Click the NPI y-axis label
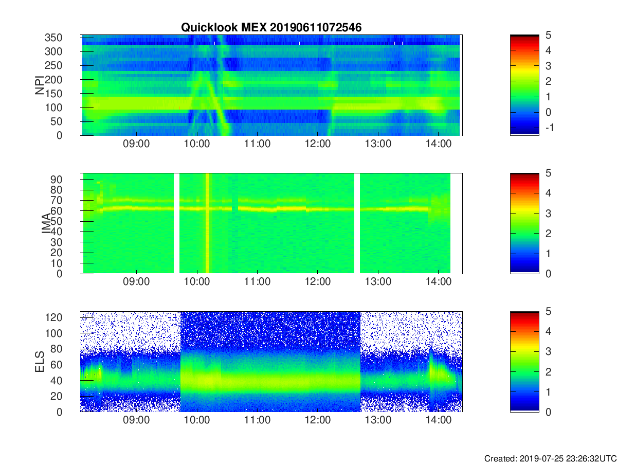Viewport: 617px width, 463px height. point(39,85)
